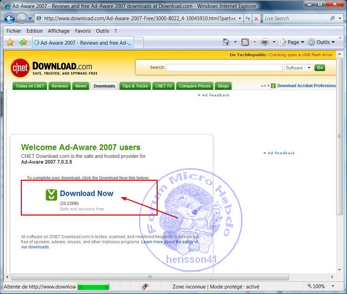Go to the Reviews tab
The height and width of the screenshot is (294, 347).
pos(60,86)
